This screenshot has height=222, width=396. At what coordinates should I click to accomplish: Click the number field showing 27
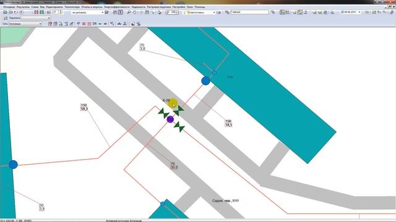click(55, 12)
